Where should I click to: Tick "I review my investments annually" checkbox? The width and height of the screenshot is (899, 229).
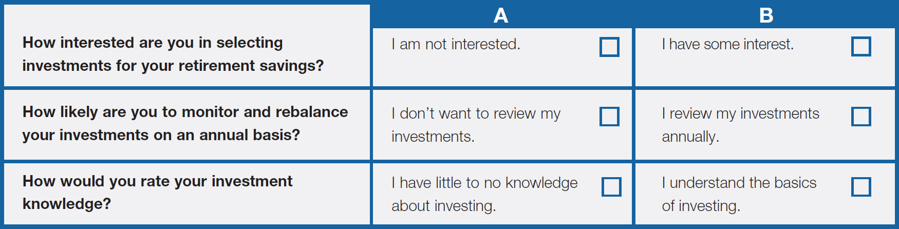point(861,117)
